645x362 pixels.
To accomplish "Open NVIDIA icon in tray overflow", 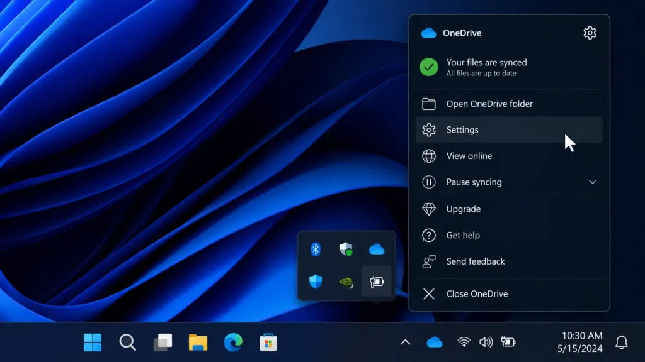I will point(346,282).
